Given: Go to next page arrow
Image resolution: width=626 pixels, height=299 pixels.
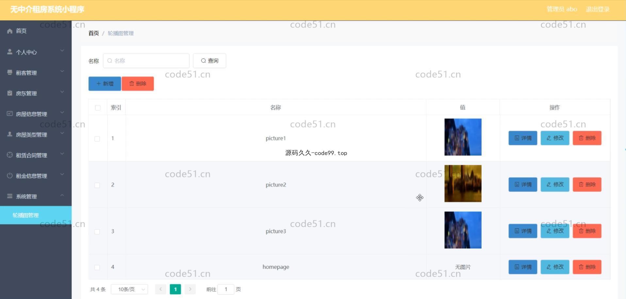Looking at the screenshot, I should (190, 289).
